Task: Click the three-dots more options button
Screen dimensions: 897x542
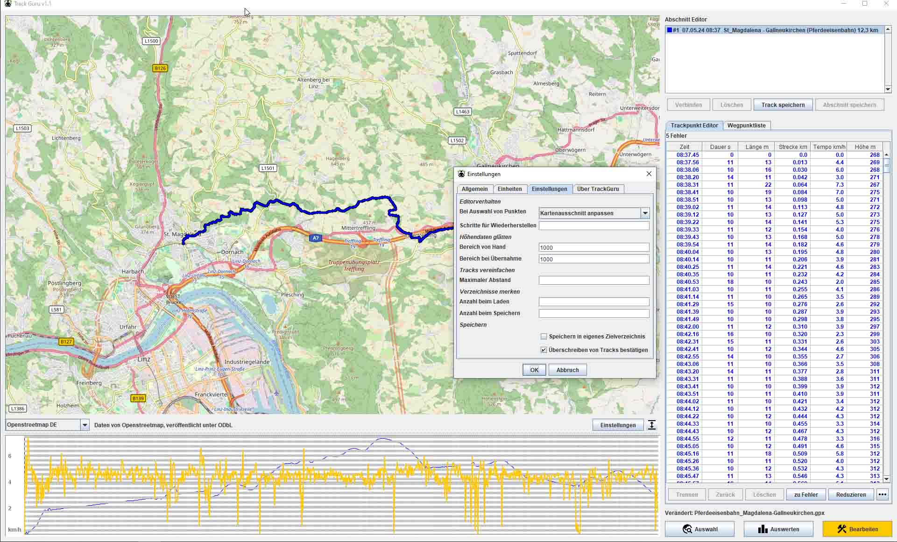Action: (x=882, y=494)
